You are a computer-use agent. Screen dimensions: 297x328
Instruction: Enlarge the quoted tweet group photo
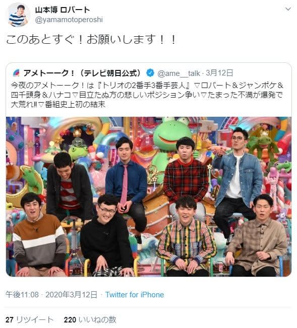click(148, 196)
